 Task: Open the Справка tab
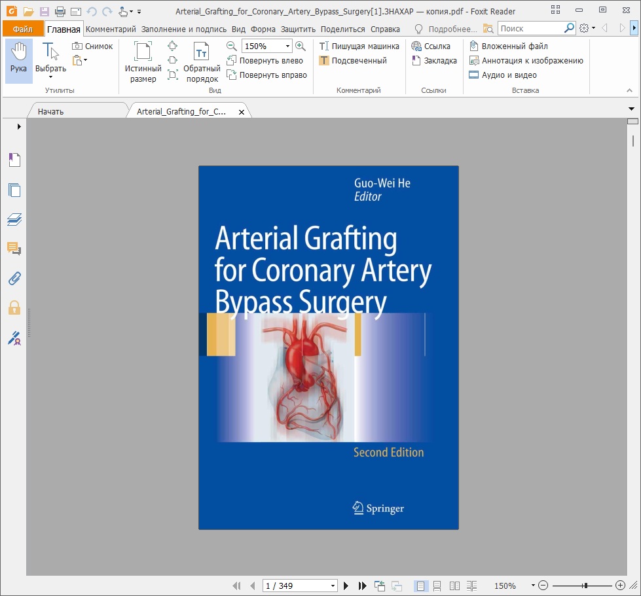pos(385,29)
